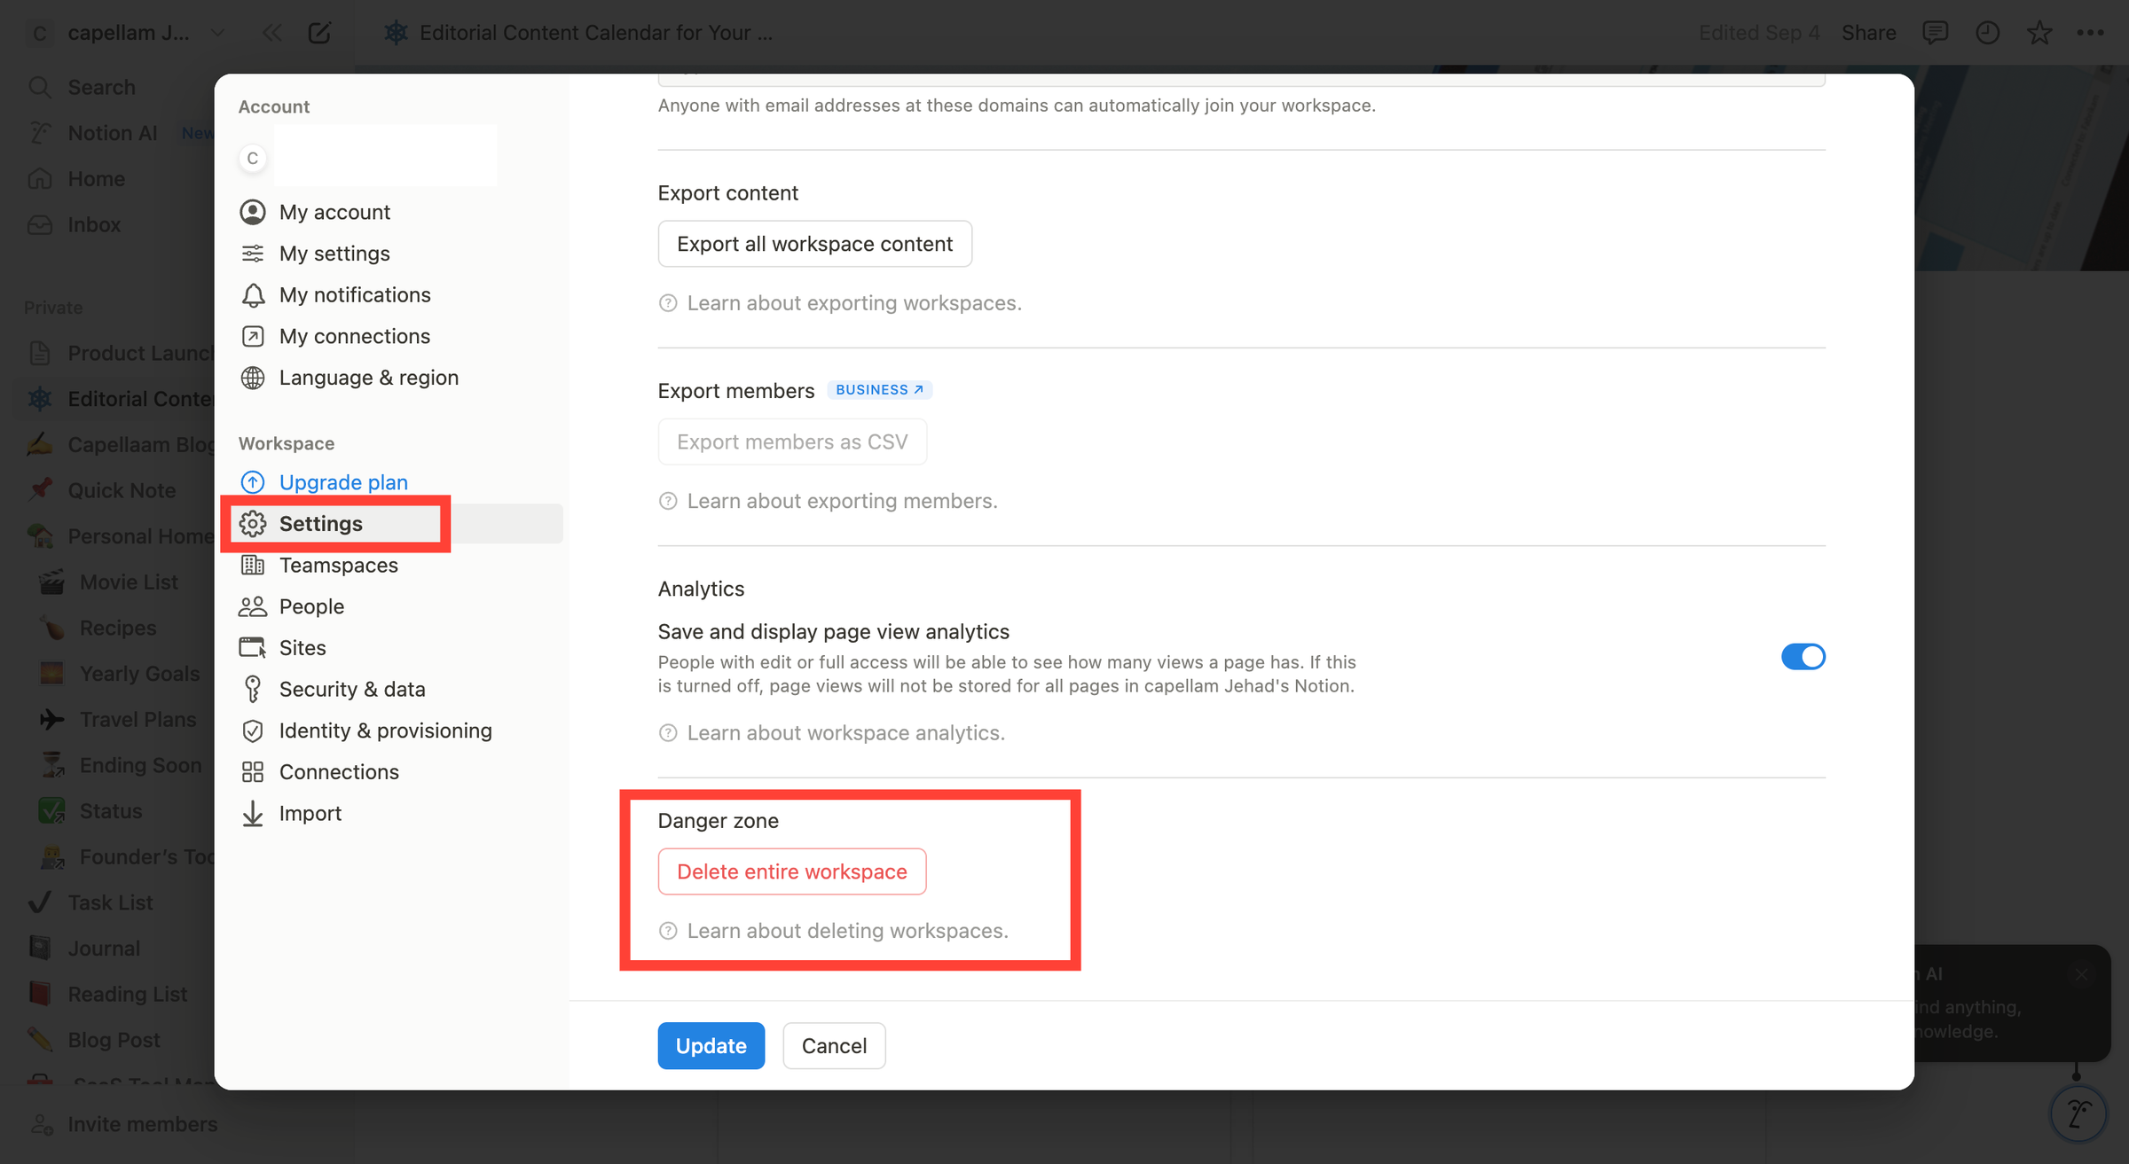This screenshot has height=1164, width=2129.
Task: Open Movie List page in sidebar
Action: click(x=129, y=582)
